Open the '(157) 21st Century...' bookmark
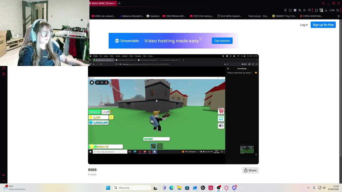Viewport: 342px width, 192px height. 202,16
